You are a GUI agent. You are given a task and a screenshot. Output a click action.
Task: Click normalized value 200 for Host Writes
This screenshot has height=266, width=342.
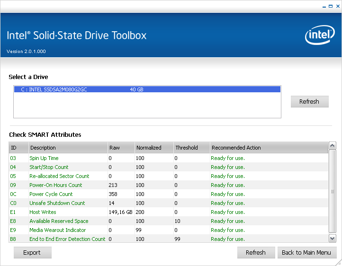[x=140, y=212]
